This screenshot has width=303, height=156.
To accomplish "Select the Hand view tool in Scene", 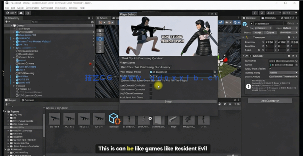I will click(100, 30).
